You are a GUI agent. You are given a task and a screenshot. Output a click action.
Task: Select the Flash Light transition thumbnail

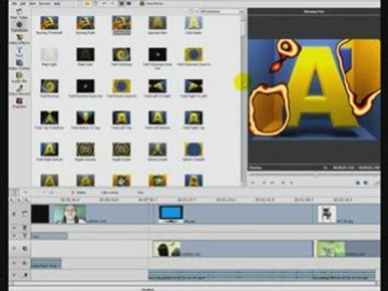point(49,54)
